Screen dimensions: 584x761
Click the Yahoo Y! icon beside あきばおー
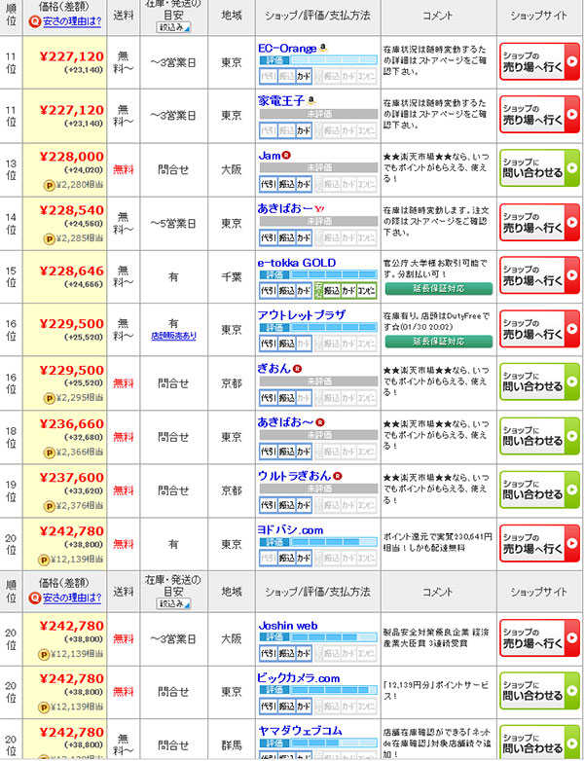coord(319,209)
